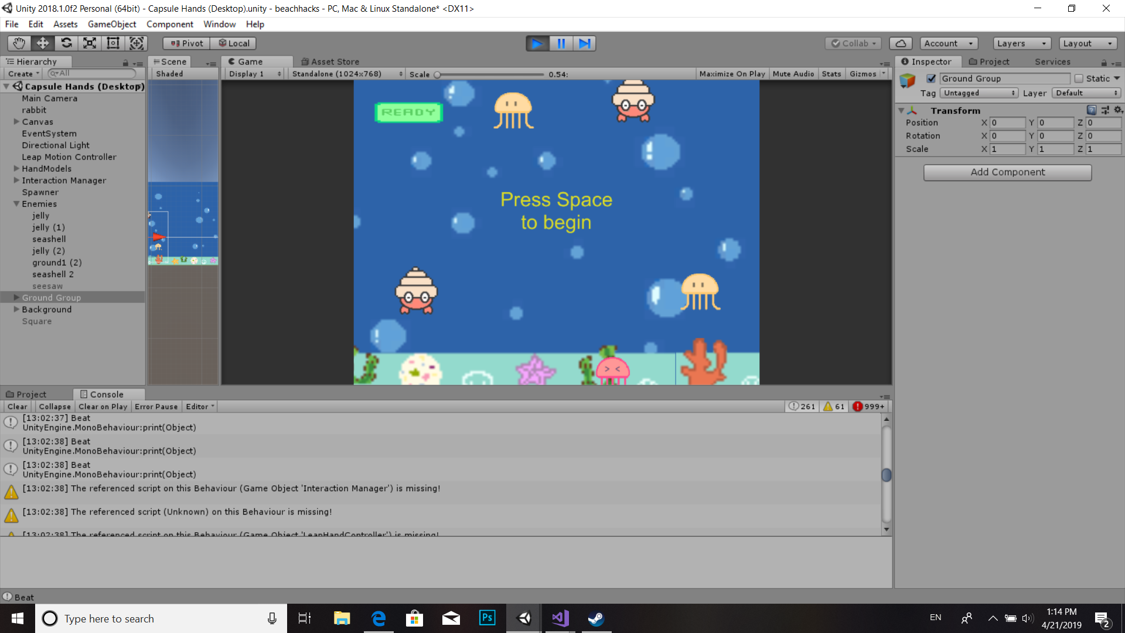Open the Tag dropdown showing Untagged
1125x633 pixels.
(x=979, y=93)
